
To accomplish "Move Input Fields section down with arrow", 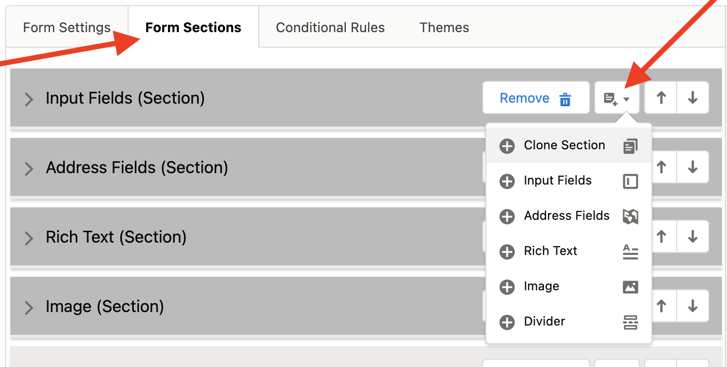I will tap(693, 97).
